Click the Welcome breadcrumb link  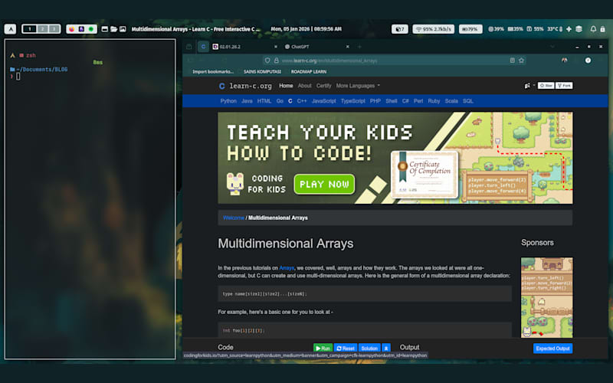click(x=234, y=218)
